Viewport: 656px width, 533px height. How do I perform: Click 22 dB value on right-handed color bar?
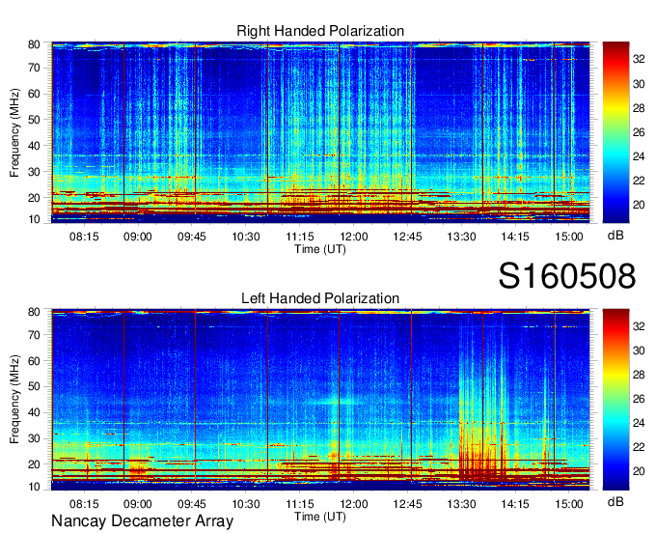(639, 181)
